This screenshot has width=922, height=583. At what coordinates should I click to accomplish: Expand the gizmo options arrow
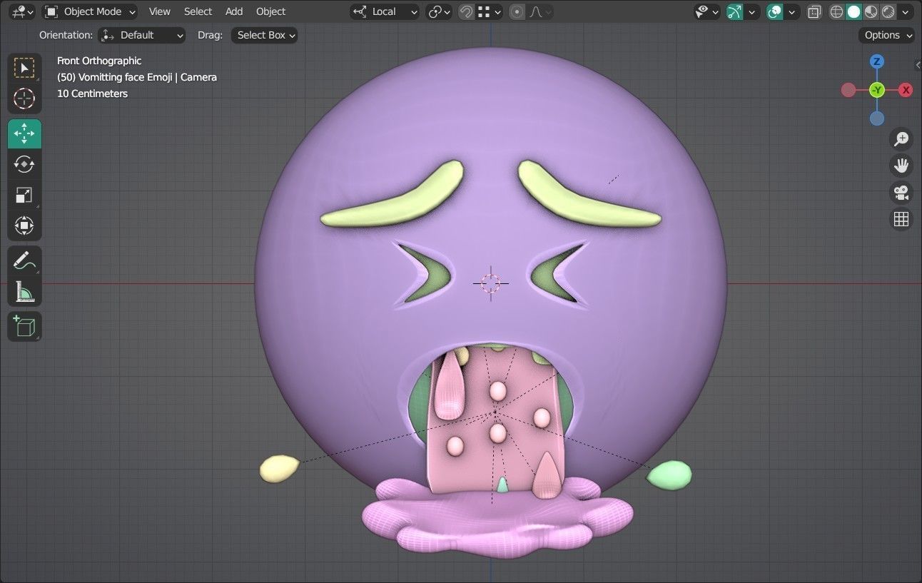(752, 11)
